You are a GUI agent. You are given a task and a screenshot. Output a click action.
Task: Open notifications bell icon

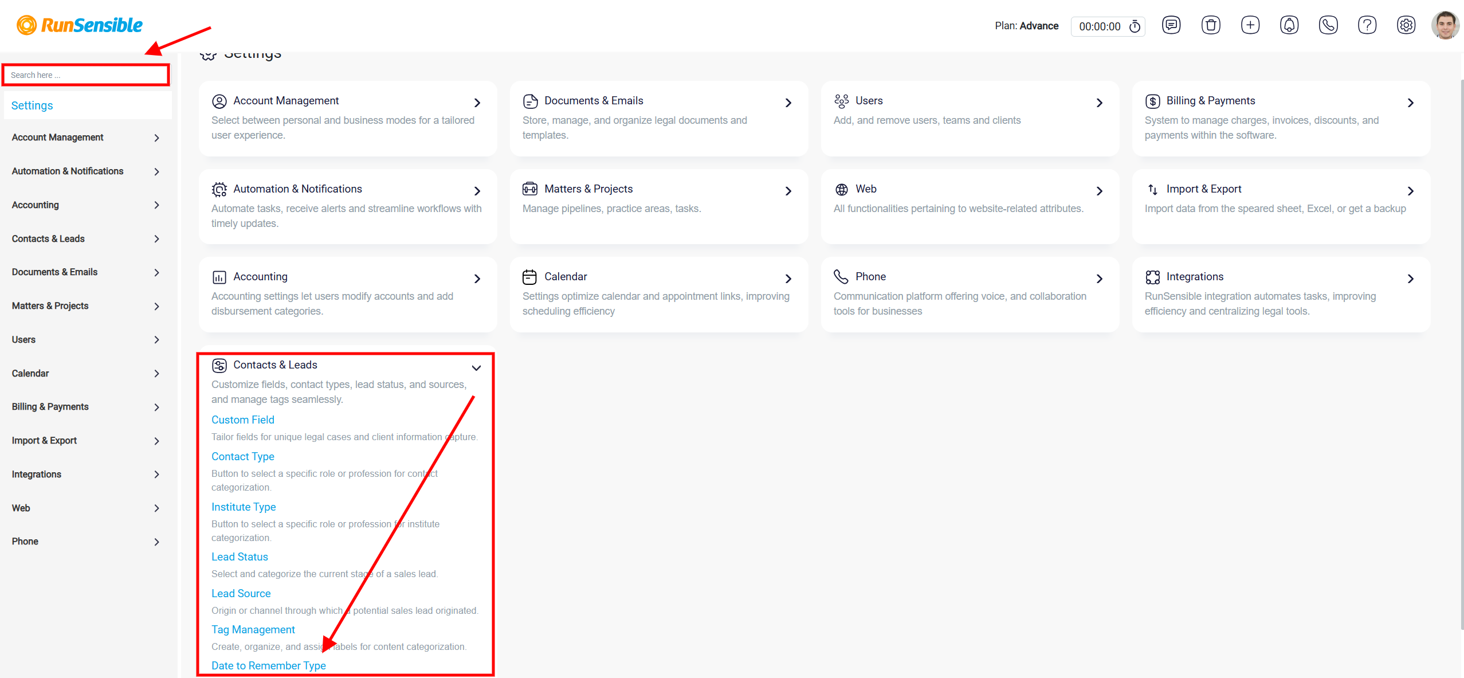1289,25
